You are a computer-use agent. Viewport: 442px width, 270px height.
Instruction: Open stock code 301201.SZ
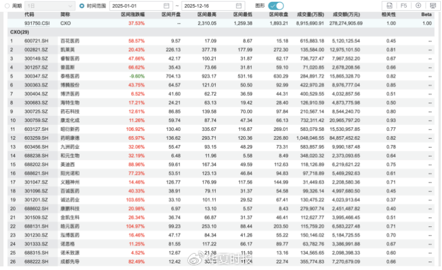[x=36, y=200]
